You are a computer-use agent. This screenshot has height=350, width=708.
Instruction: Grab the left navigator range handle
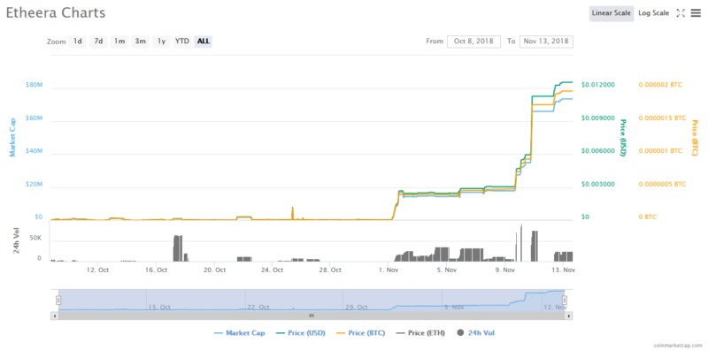coord(58,301)
